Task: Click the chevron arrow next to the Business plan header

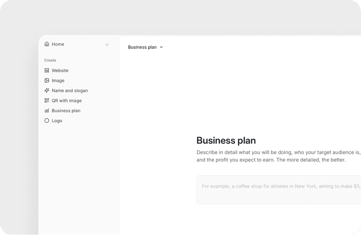Action: coord(161,48)
